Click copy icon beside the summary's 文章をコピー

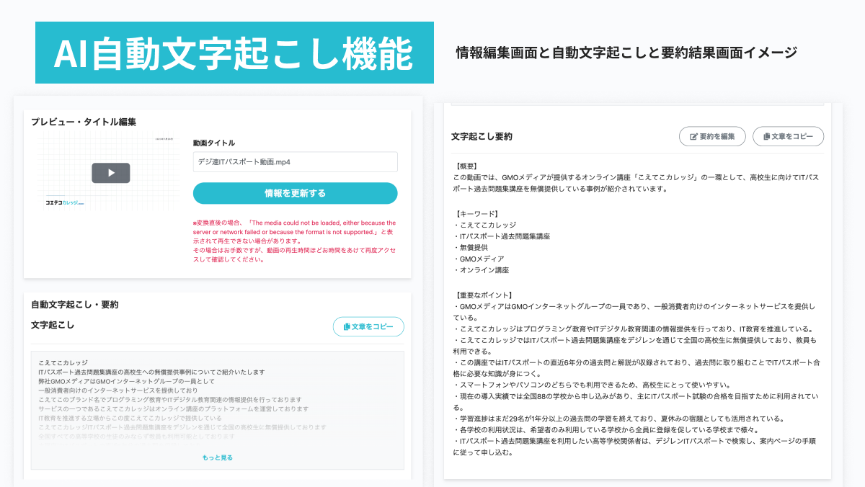[766, 137]
